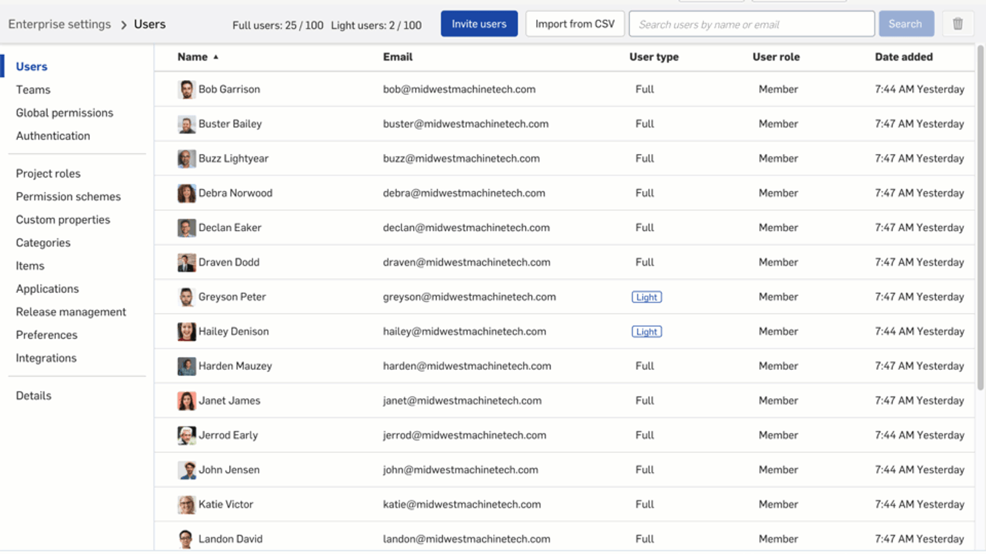Screen dimensions: 986x554
Task: Sort by the Date added column header
Action: 903,57
